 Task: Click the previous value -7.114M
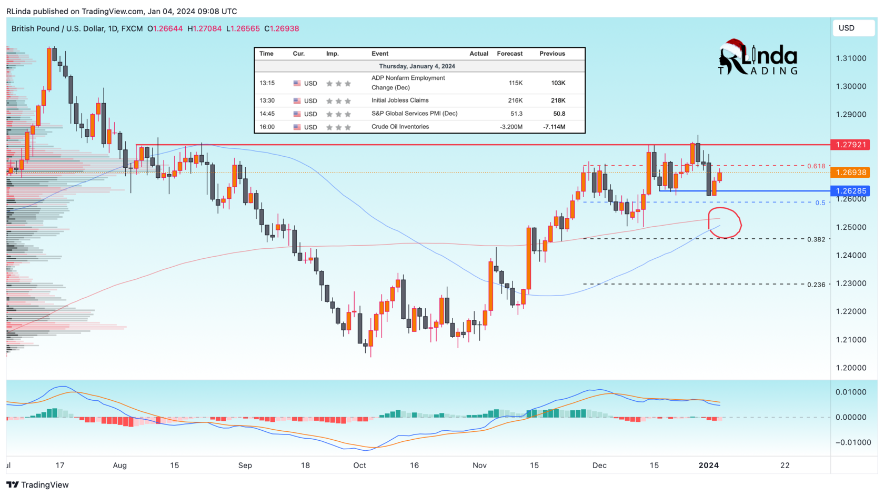[x=554, y=127]
